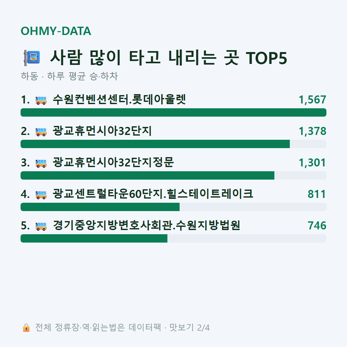Click the lock icon in the footer
Screen dimensions: 347x347
[26, 327]
